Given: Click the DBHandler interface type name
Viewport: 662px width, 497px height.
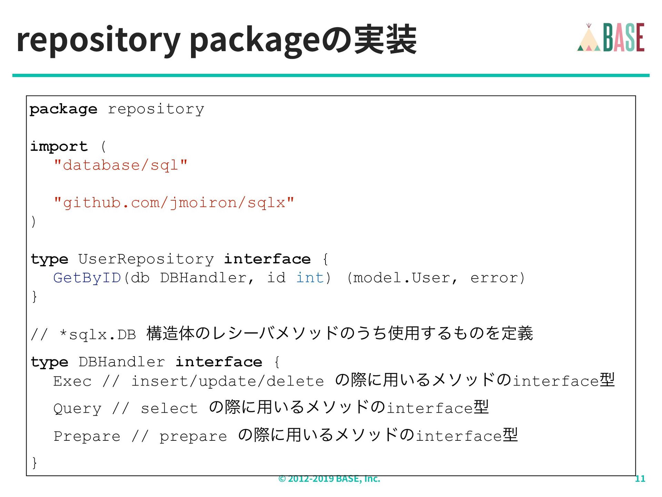Looking at the screenshot, I should (121, 362).
